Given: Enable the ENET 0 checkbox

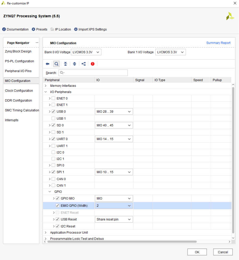Looking at the screenshot, I should tap(53, 98).
